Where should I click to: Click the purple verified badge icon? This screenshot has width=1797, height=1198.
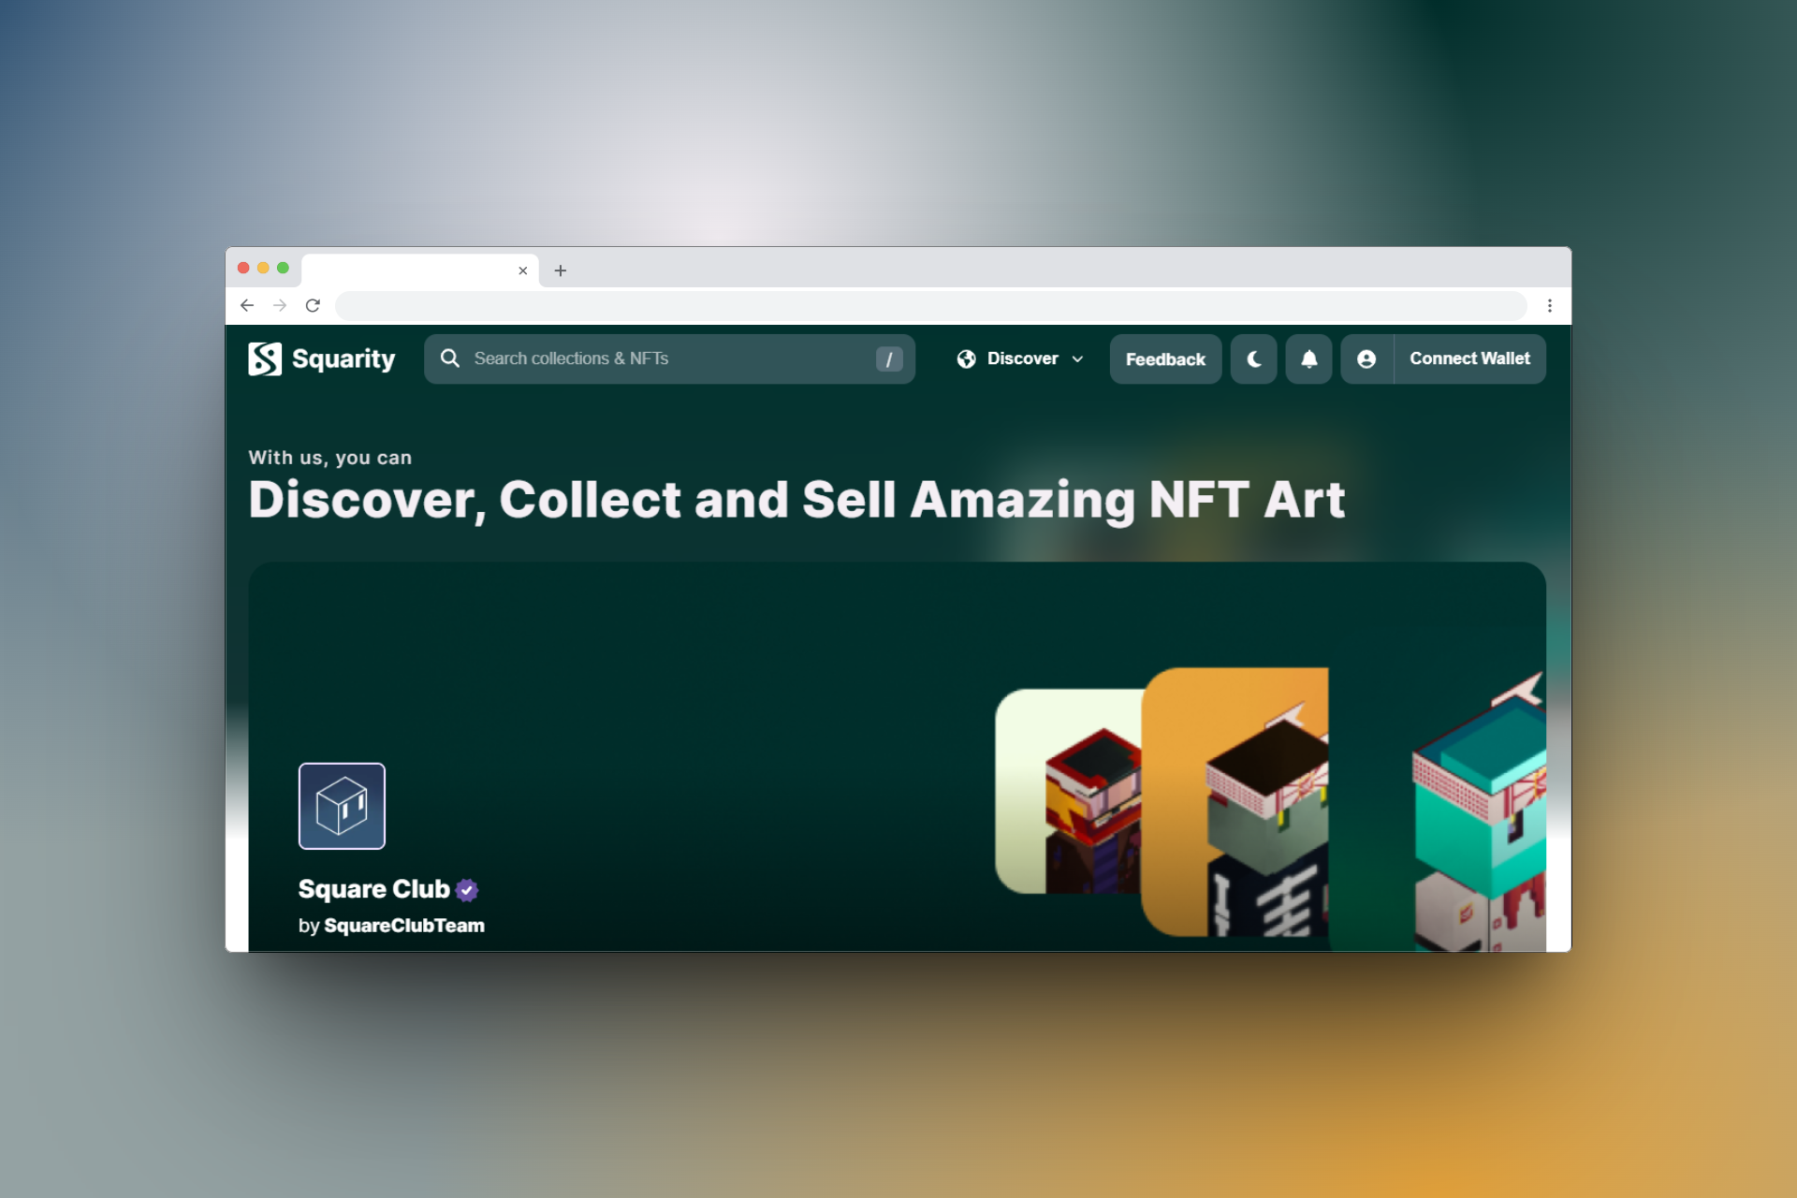pyautogui.click(x=467, y=890)
